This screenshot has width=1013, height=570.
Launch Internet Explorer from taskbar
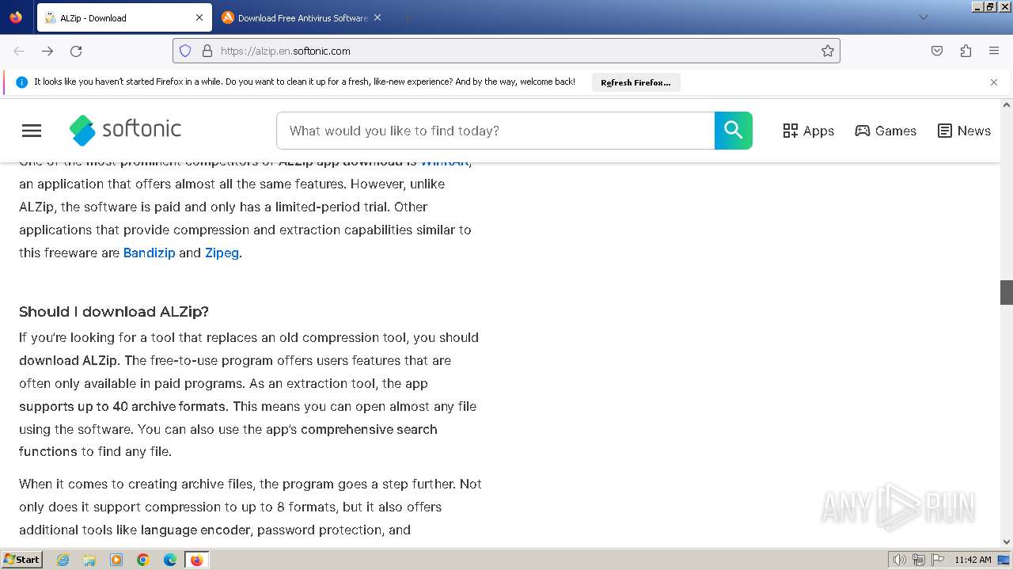[63, 560]
